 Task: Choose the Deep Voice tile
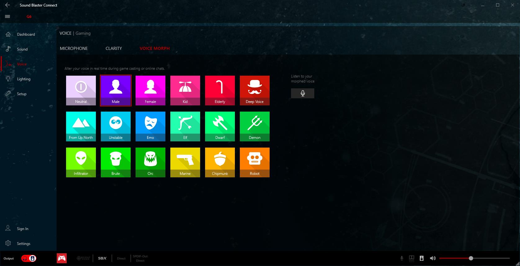tap(254, 90)
